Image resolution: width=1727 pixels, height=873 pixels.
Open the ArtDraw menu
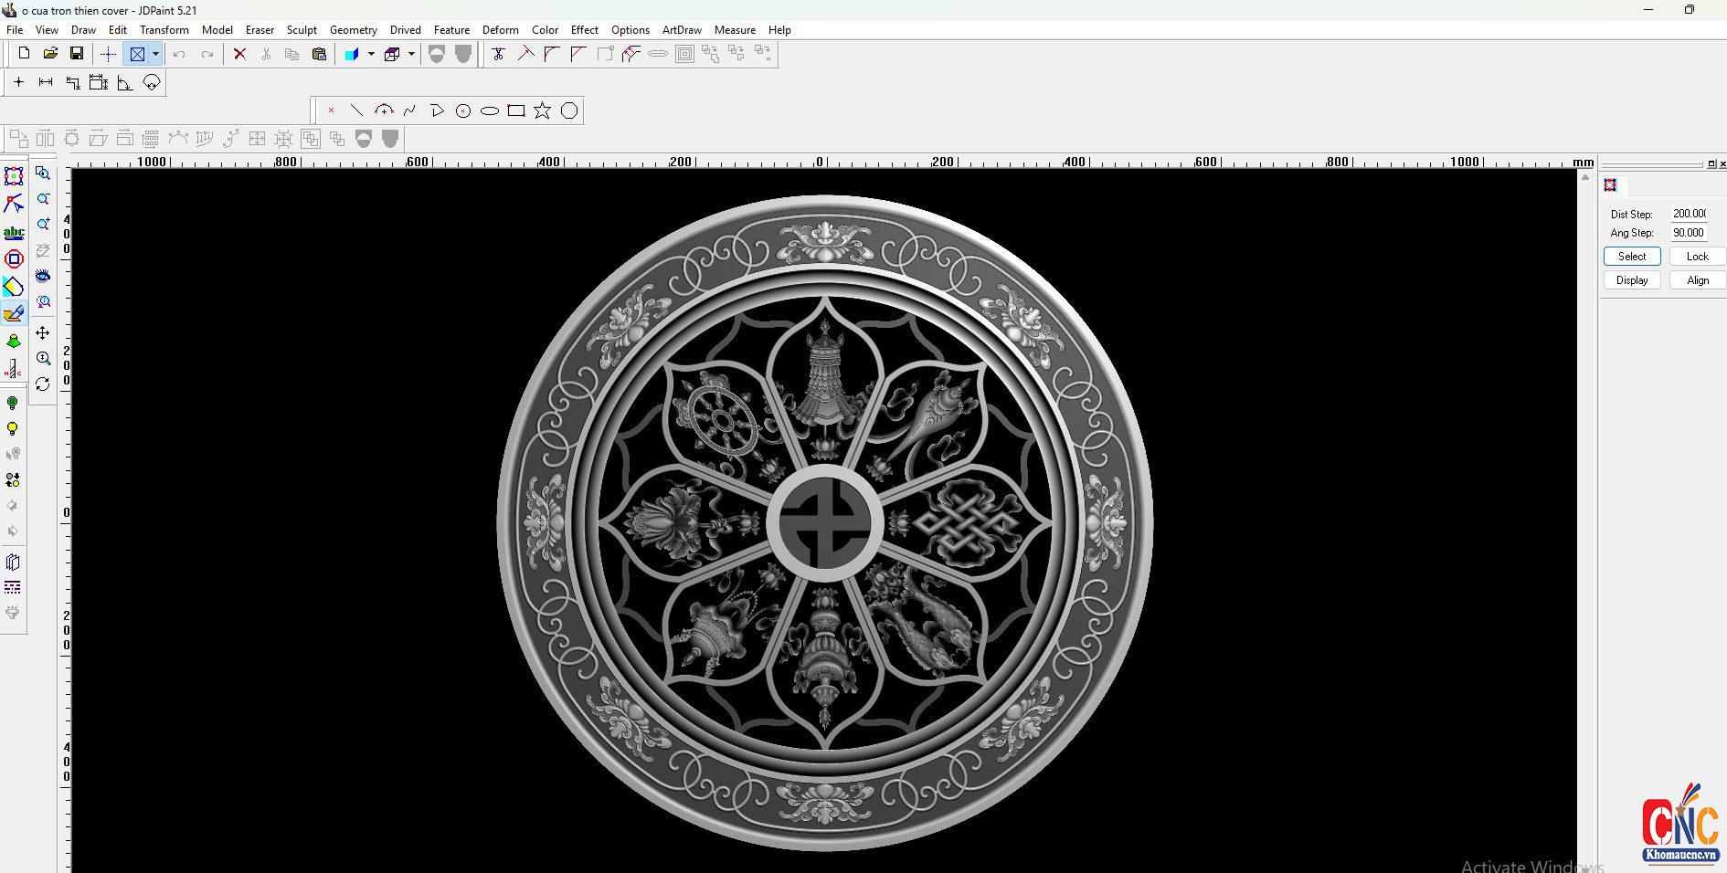tap(682, 30)
